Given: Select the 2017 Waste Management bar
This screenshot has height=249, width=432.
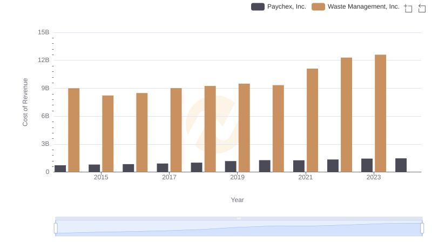Looking at the screenshot, I should (x=176, y=130).
